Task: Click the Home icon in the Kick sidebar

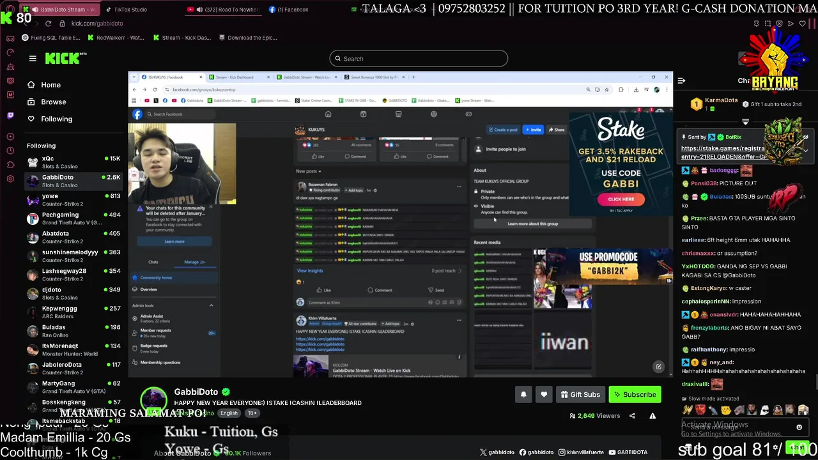Action: pos(31,85)
